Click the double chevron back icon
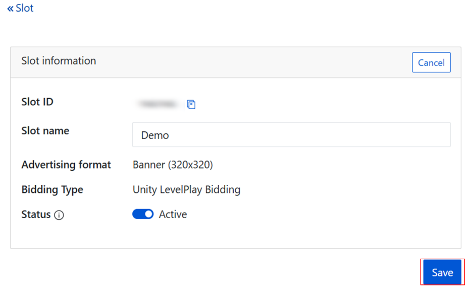This screenshot has width=470, height=292. [11, 9]
